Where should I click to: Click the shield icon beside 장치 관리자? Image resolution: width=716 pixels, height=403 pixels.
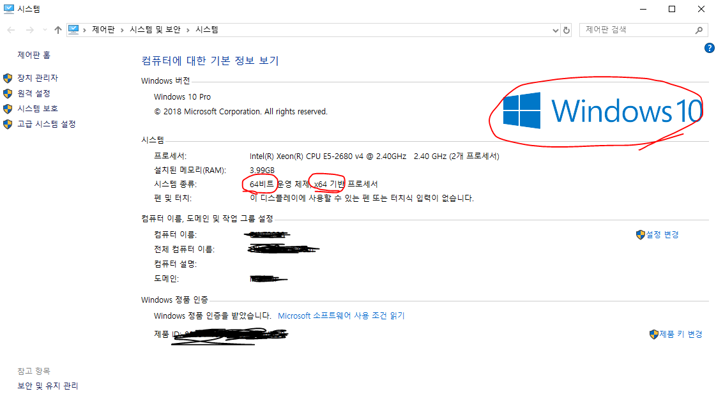click(8, 78)
